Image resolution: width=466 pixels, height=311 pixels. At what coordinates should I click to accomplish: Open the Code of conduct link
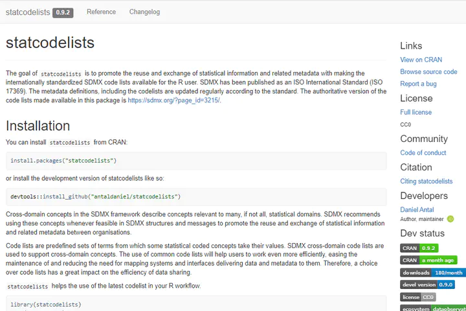(x=423, y=153)
